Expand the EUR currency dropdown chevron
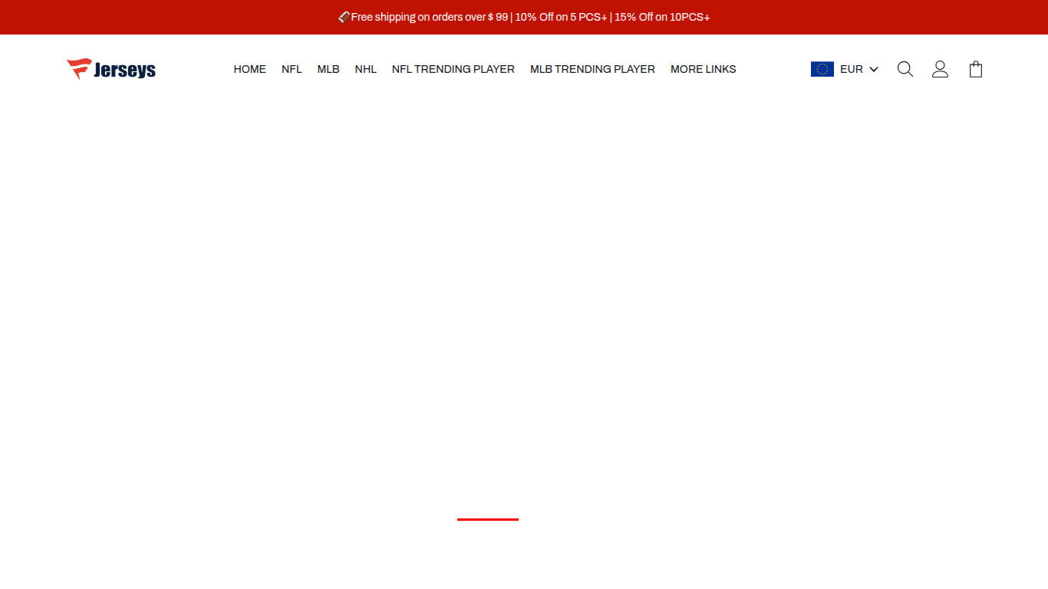Screen dimensions: 1048x589 coord(874,70)
